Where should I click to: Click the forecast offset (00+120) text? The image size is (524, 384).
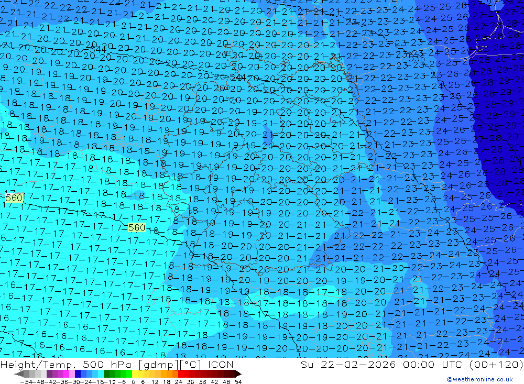pos(496,364)
